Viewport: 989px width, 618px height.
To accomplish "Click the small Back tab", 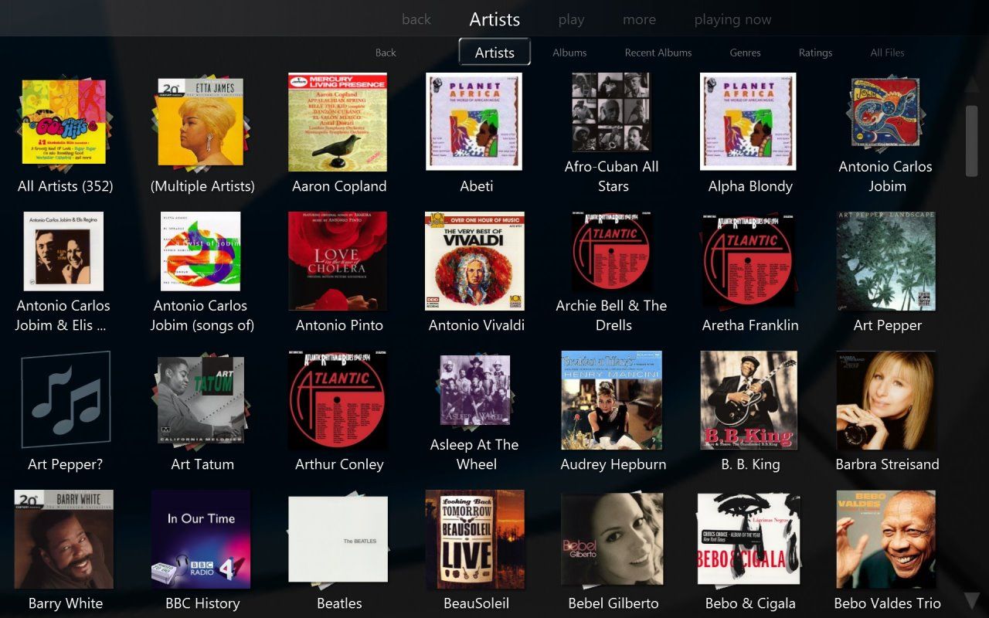I will point(386,53).
